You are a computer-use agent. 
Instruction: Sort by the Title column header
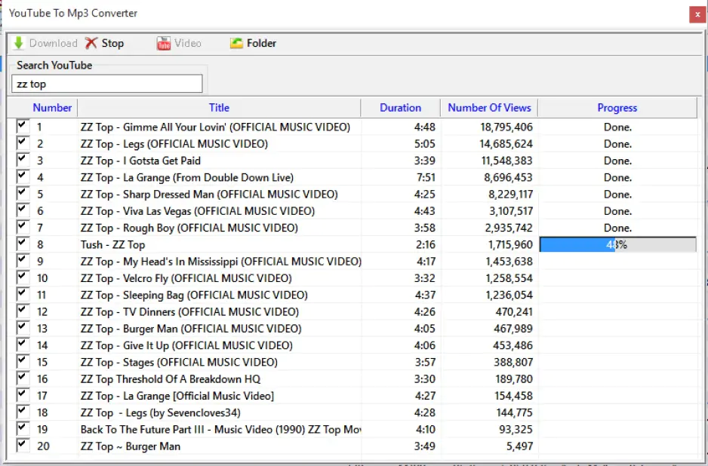click(x=219, y=108)
